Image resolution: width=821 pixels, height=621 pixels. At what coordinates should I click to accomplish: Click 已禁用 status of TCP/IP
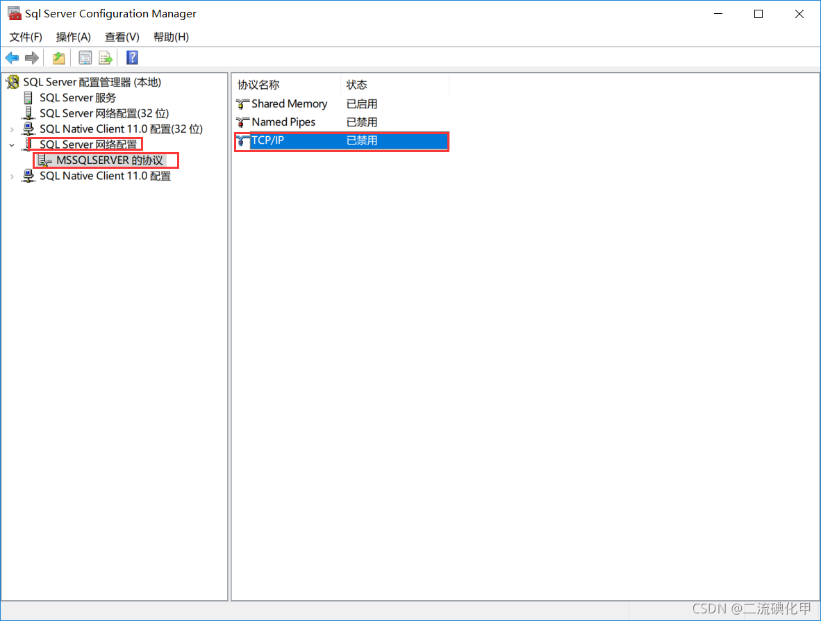tap(362, 141)
